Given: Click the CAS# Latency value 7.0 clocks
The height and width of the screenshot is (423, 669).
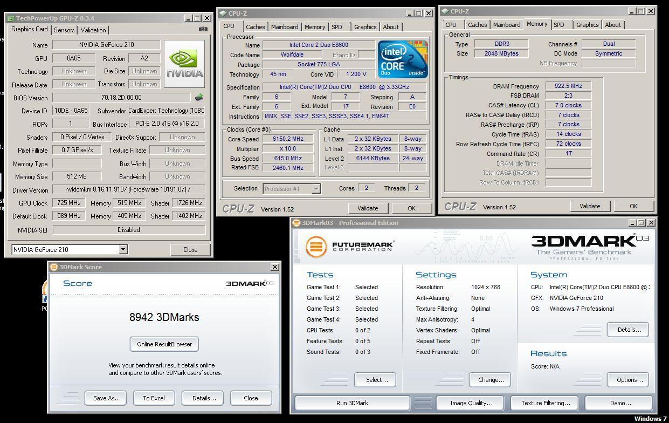Looking at the screenshot, I should click(x=569, y=105).
